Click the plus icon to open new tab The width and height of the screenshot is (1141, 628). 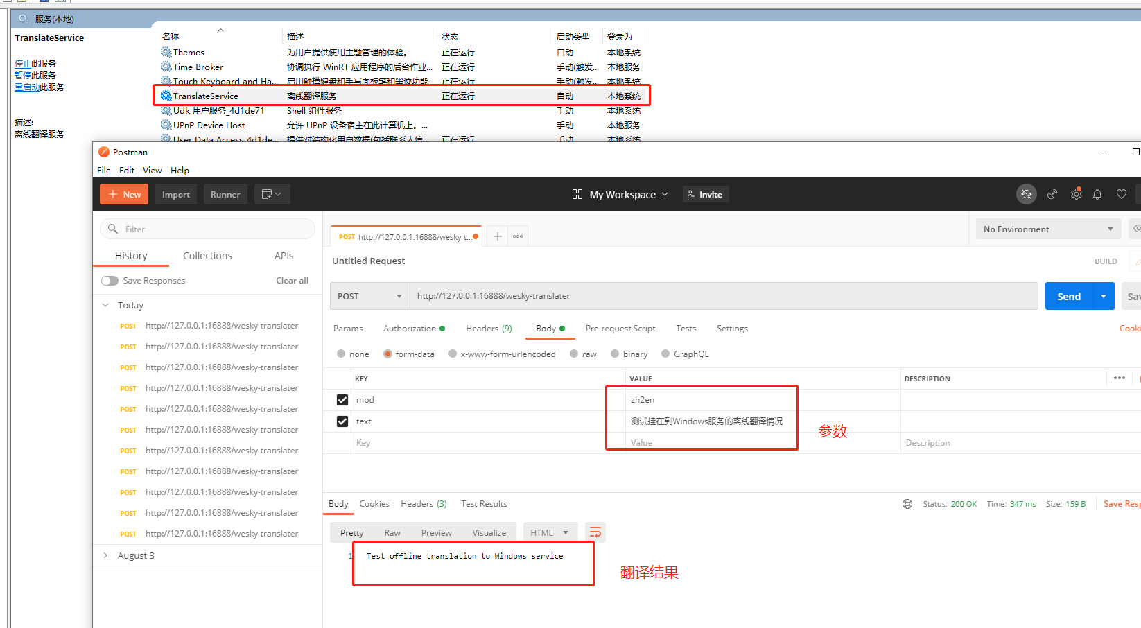[x=498, y=236]
